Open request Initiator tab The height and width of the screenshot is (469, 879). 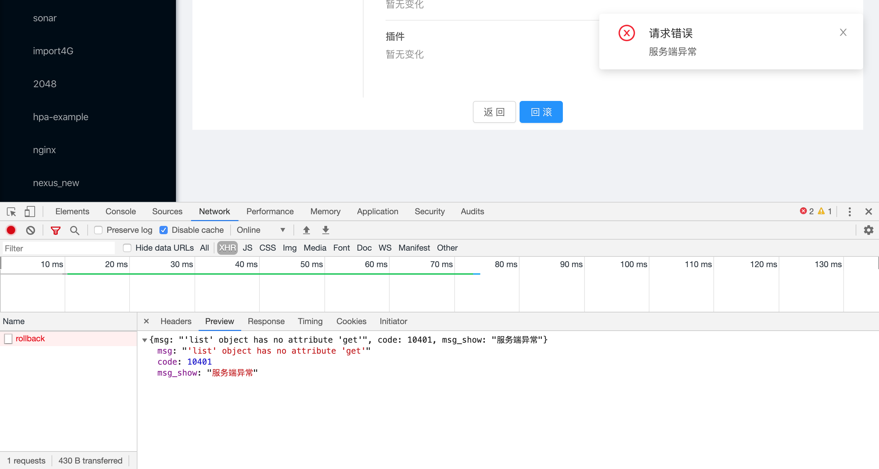(x=393, y=321)
